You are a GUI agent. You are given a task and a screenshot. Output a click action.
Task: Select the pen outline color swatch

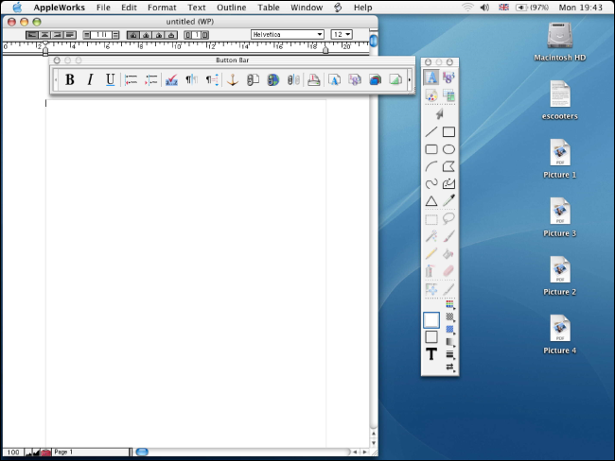pyautogui.click(x=431, y=337)
